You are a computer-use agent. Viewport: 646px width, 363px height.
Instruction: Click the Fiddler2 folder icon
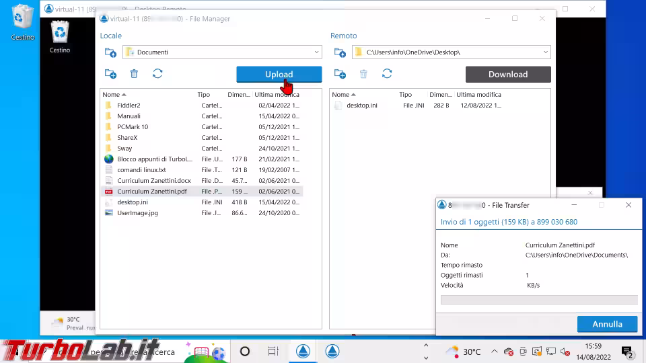[x=108, y=106]
